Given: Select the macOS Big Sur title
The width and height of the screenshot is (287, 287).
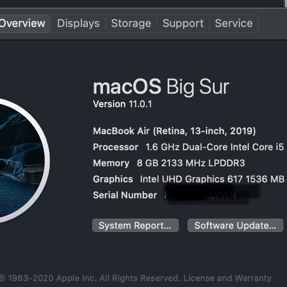Looking at the screenshot, I should tap(161, 87).
